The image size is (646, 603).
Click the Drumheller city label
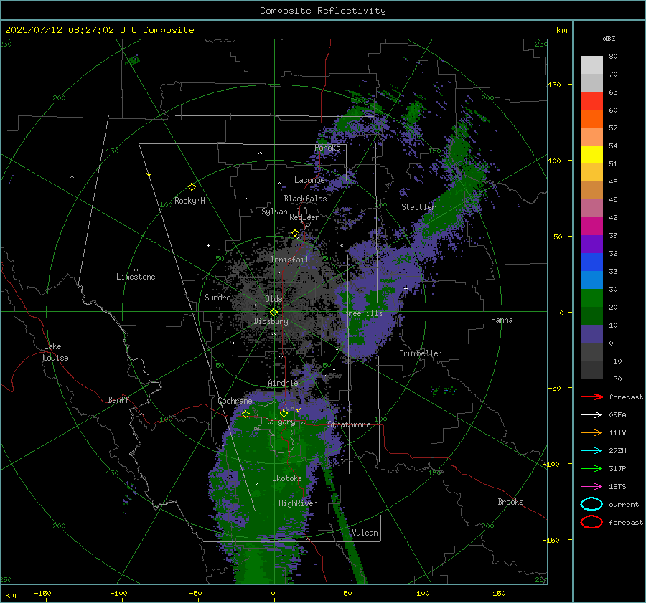(x=421, y=353)
